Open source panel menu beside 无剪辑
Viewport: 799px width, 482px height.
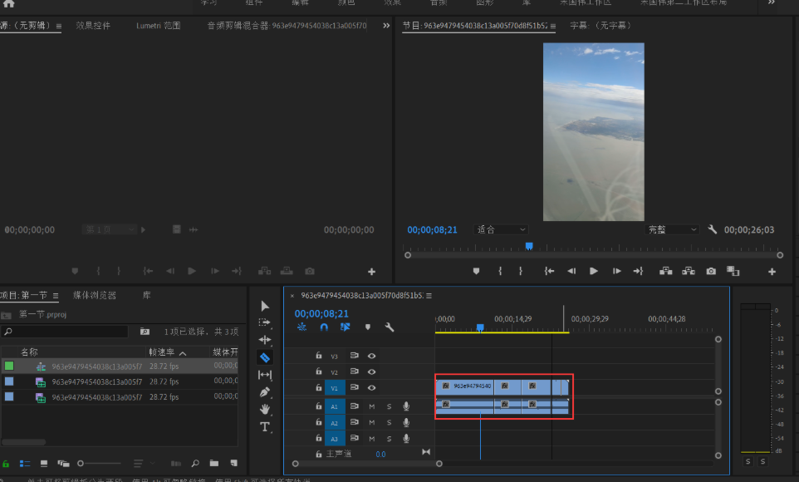pyautogui.click(x=59, y=26)
